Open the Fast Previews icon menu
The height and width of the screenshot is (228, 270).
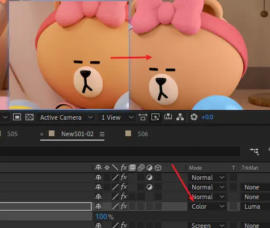[x=155, y=117]
